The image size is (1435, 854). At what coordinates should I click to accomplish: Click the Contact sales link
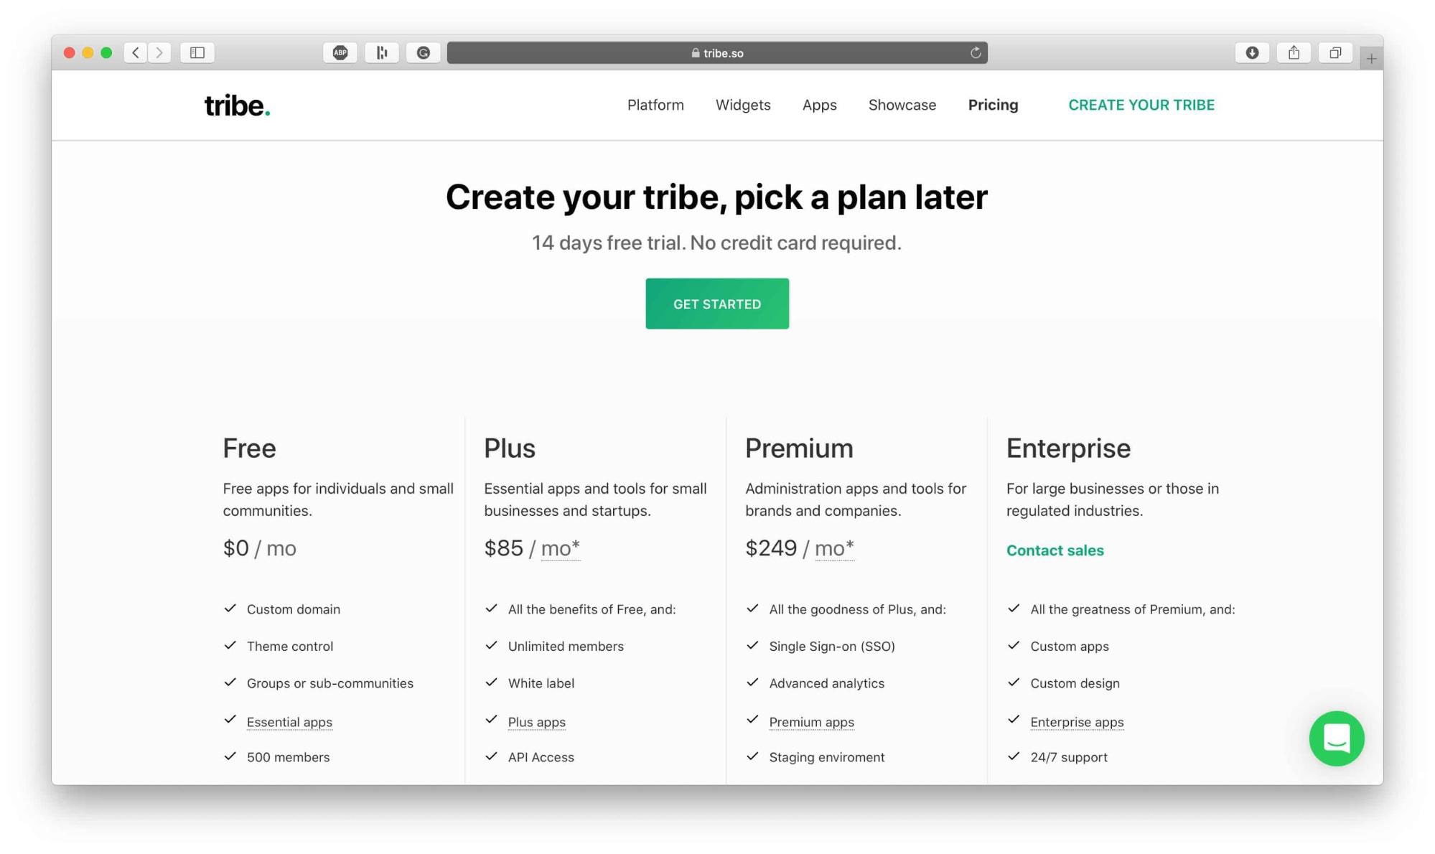(x=1055, y=550)
